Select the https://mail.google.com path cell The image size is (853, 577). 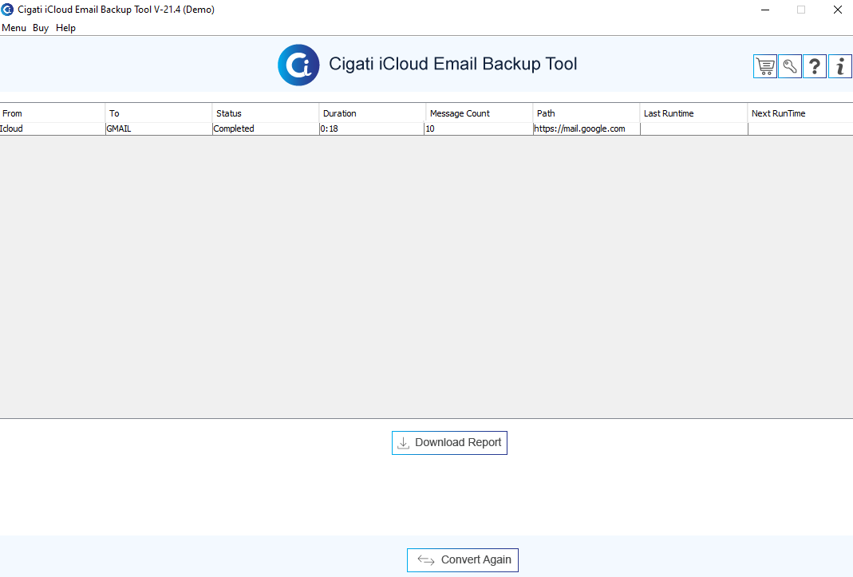586,128
